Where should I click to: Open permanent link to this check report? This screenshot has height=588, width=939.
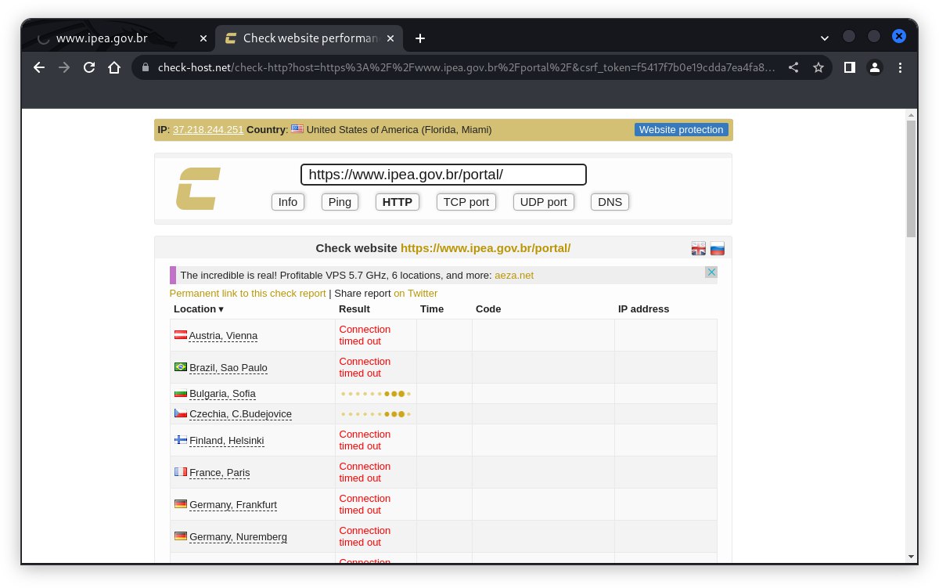247,294
